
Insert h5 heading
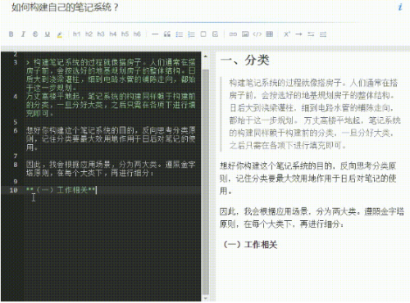coord(125,34)
